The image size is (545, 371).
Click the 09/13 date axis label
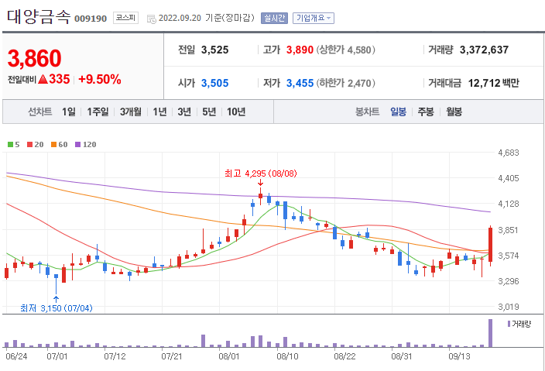click(x=459, y=357)
